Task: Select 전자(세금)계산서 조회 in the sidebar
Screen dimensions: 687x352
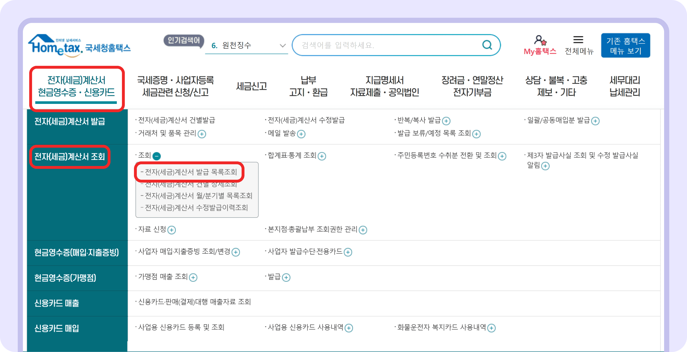Action: pyautogui.click(x=69, y=157)
